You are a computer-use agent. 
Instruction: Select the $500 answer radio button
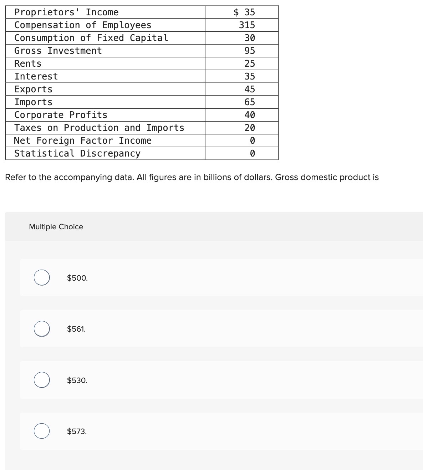(42, 278)
